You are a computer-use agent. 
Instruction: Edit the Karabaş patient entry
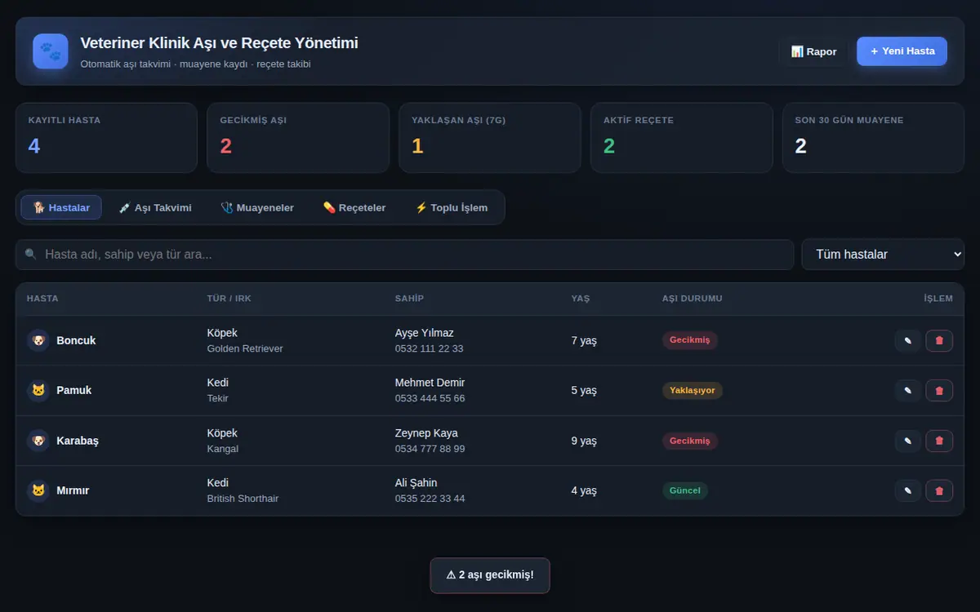pyautogui.click(x=908, y=441)
